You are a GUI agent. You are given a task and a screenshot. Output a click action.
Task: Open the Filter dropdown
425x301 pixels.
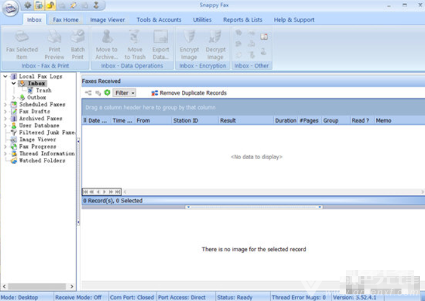click(x=124, y=93)
